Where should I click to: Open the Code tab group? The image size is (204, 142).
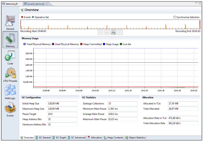click(10, 57)
